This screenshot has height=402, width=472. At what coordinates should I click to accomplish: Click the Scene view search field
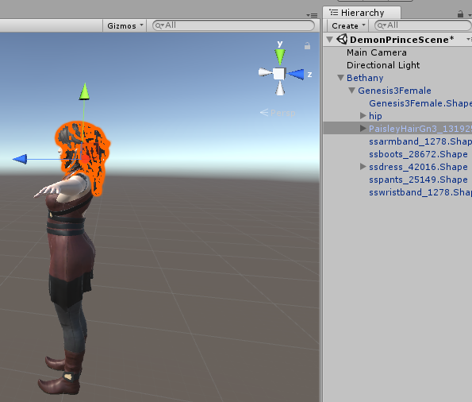pyautogui.click(x=233, y=25)
